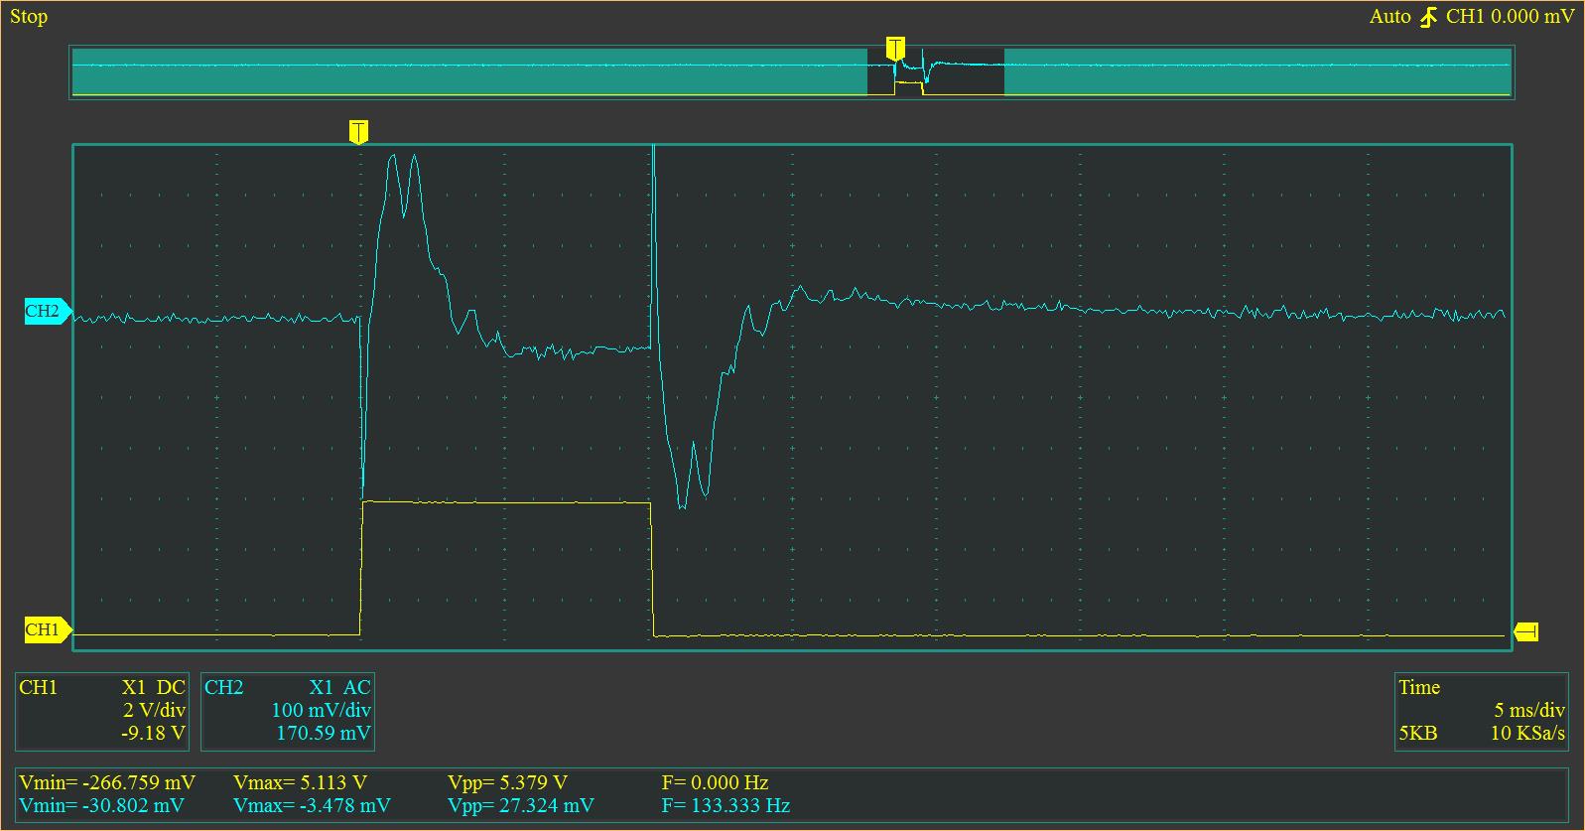Click the X1 DC coupling label of CH1
The width and height of the screenshot is (1585, 831).
tap(154, 687)
